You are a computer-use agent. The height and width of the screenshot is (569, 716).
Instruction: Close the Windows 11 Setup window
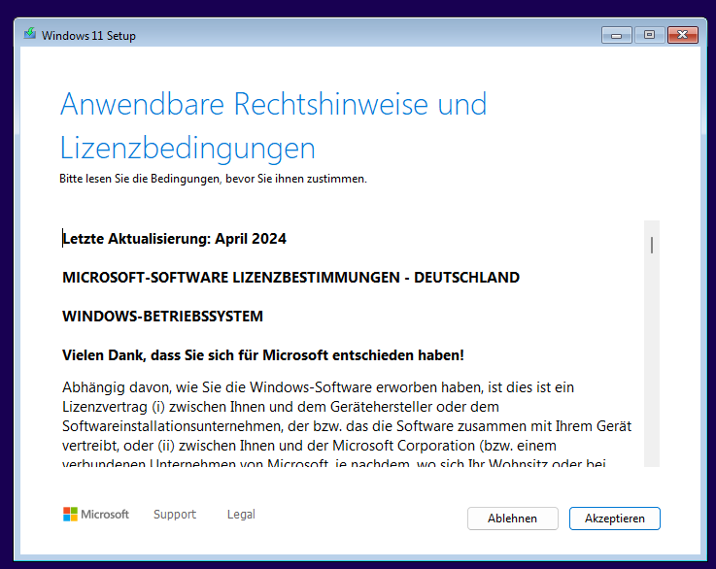(683, 35)
